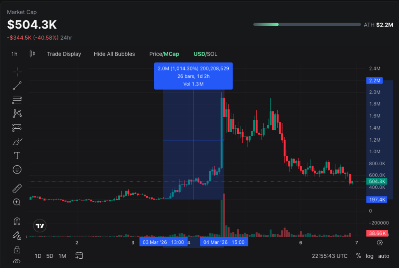Switch range to 5D

point(50,256)
